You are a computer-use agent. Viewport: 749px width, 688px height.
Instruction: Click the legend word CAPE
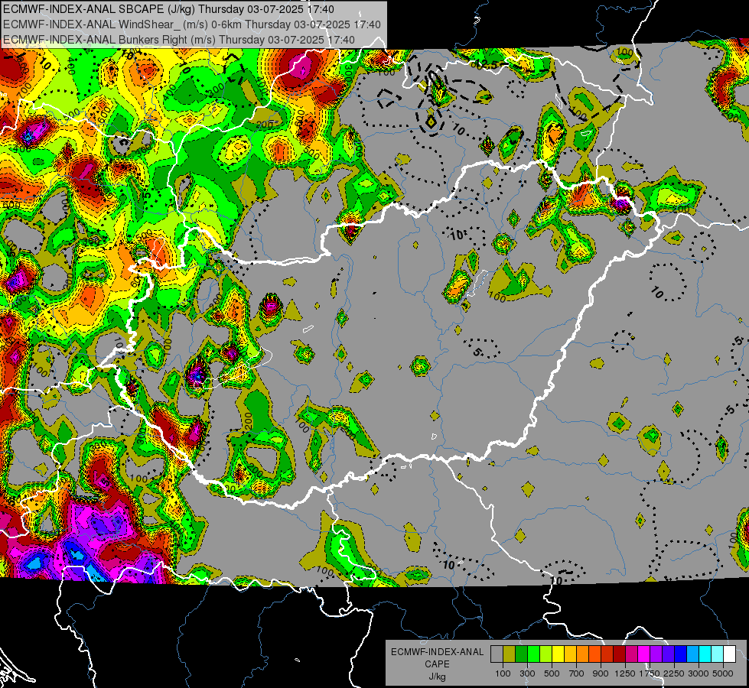click(x=437, y=664)
